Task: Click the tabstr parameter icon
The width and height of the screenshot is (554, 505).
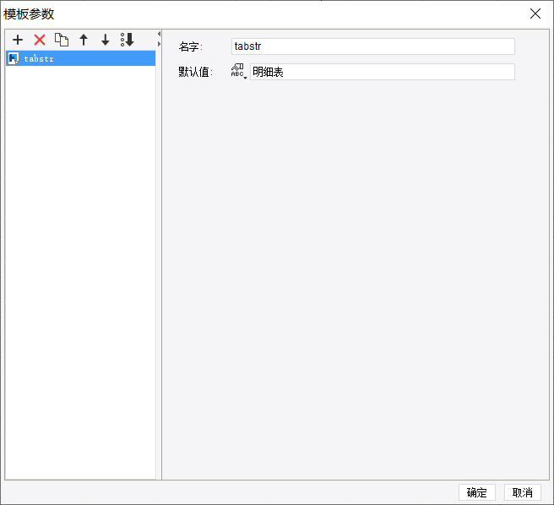Action: click(14, 58)
